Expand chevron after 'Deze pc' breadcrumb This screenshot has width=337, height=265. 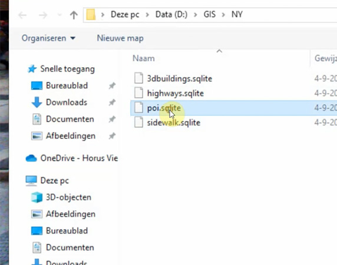tap(147, 15)
